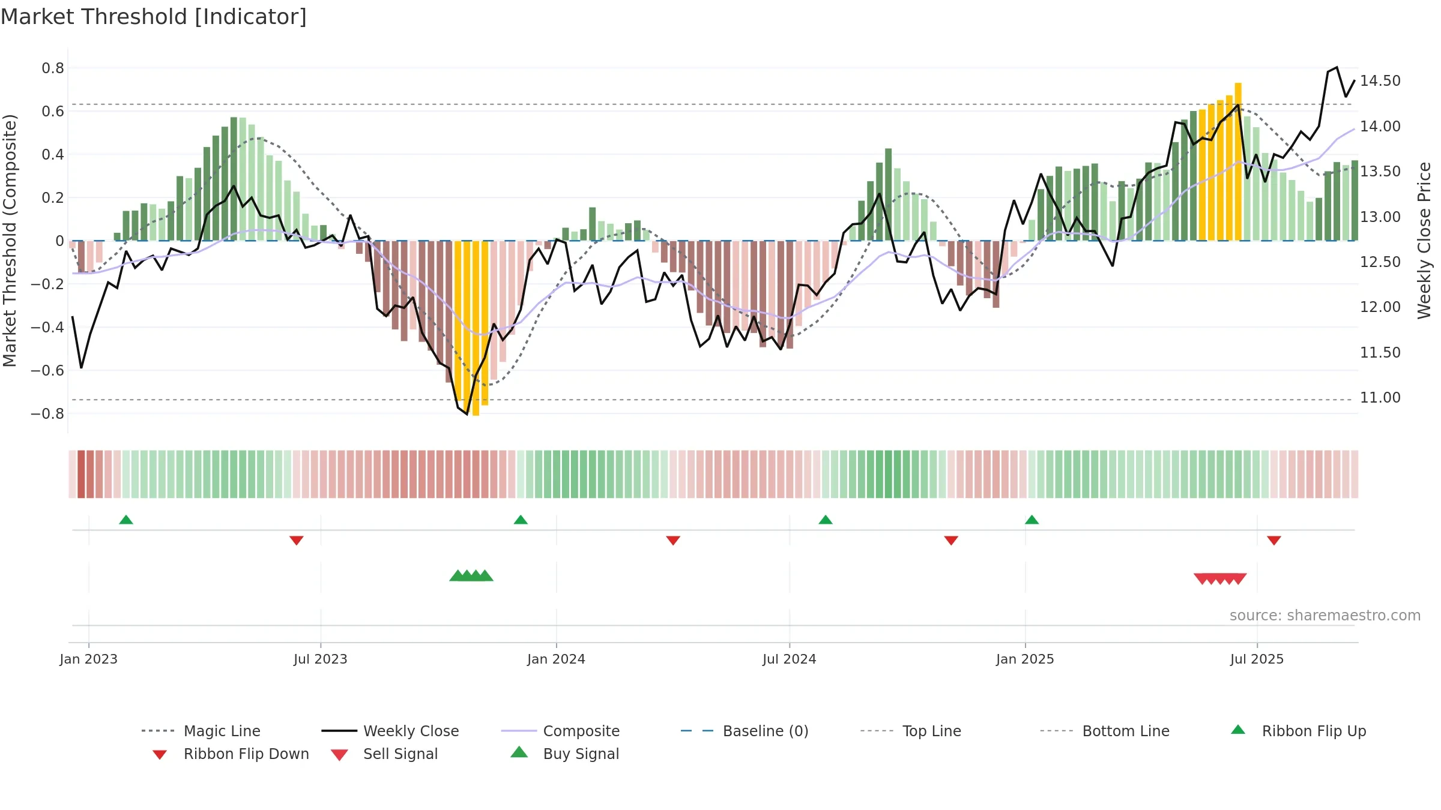
Task: Click the green flip-up triangle near January 2025
Action: [x=1032, y=520]
